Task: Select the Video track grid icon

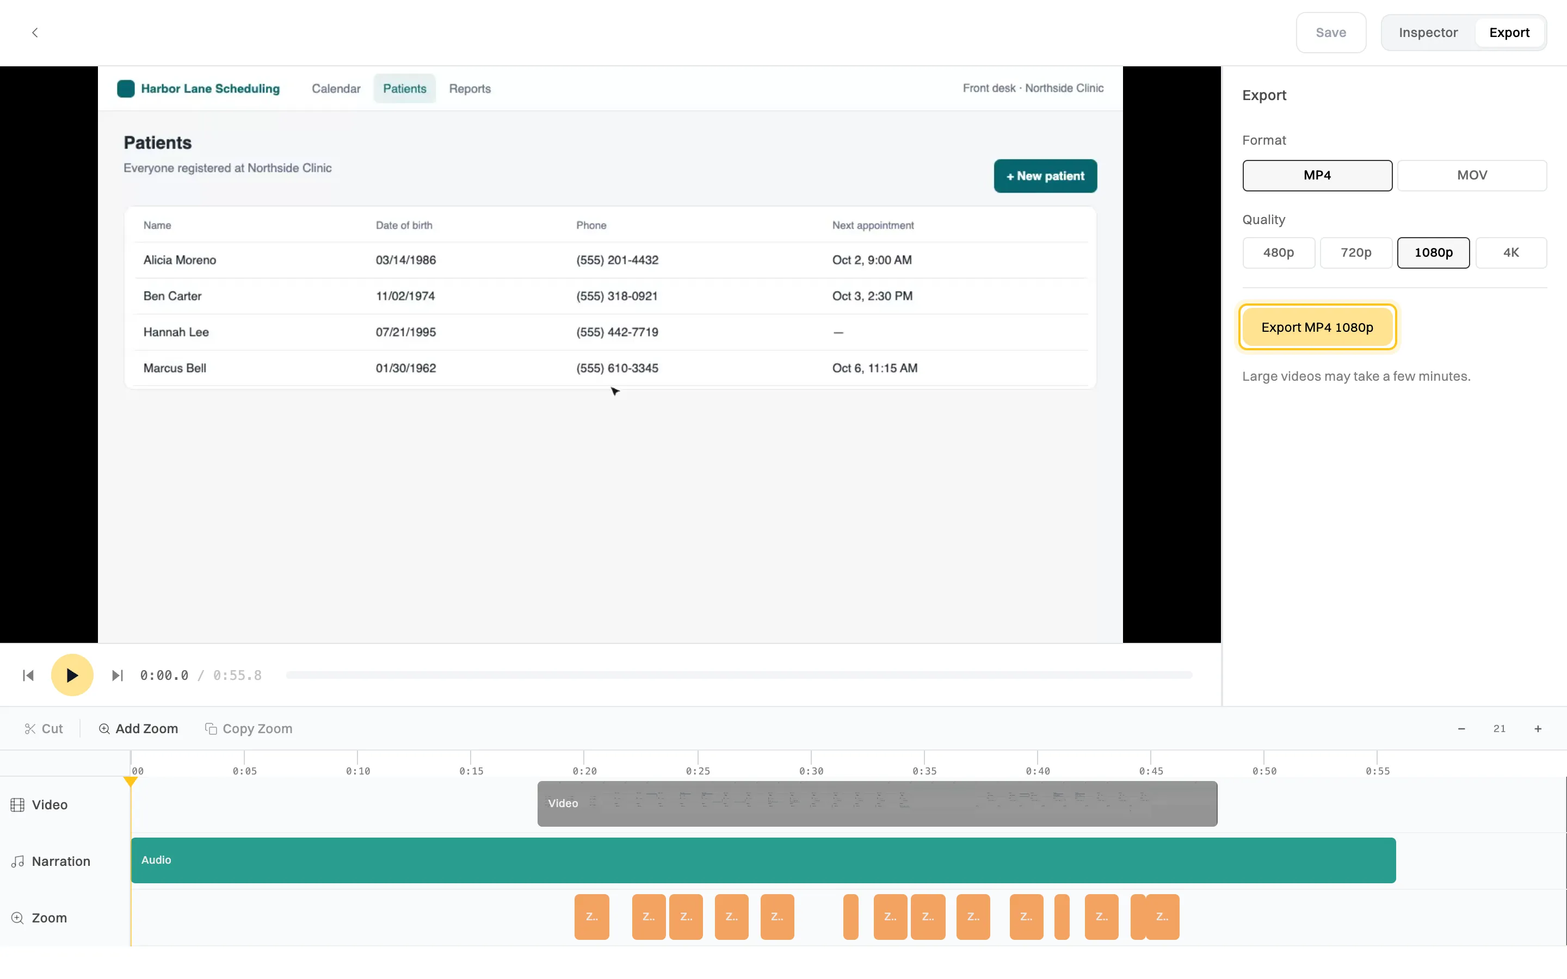Action: 17,805
